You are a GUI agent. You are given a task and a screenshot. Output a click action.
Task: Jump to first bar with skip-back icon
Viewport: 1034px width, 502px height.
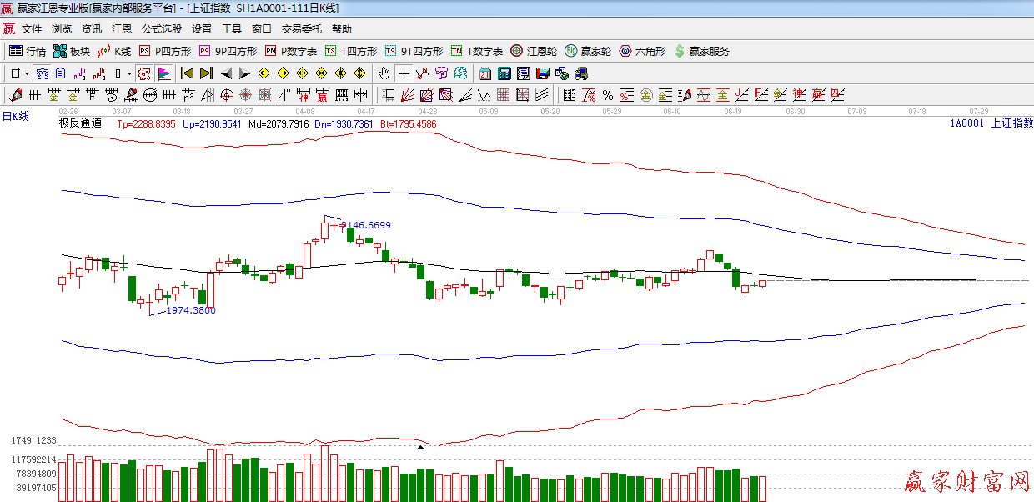[187, 73]
